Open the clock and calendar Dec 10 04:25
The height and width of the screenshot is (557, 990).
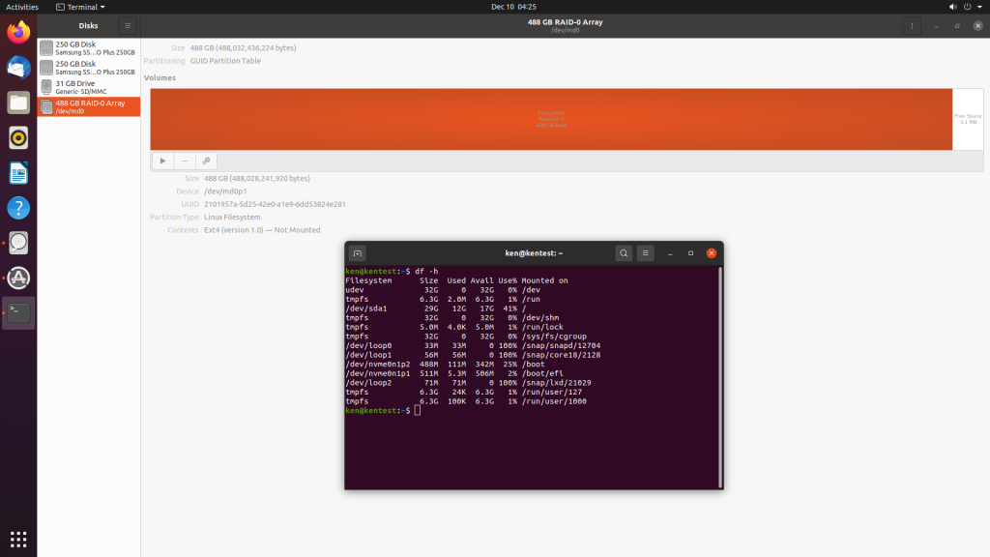[513, 7]
